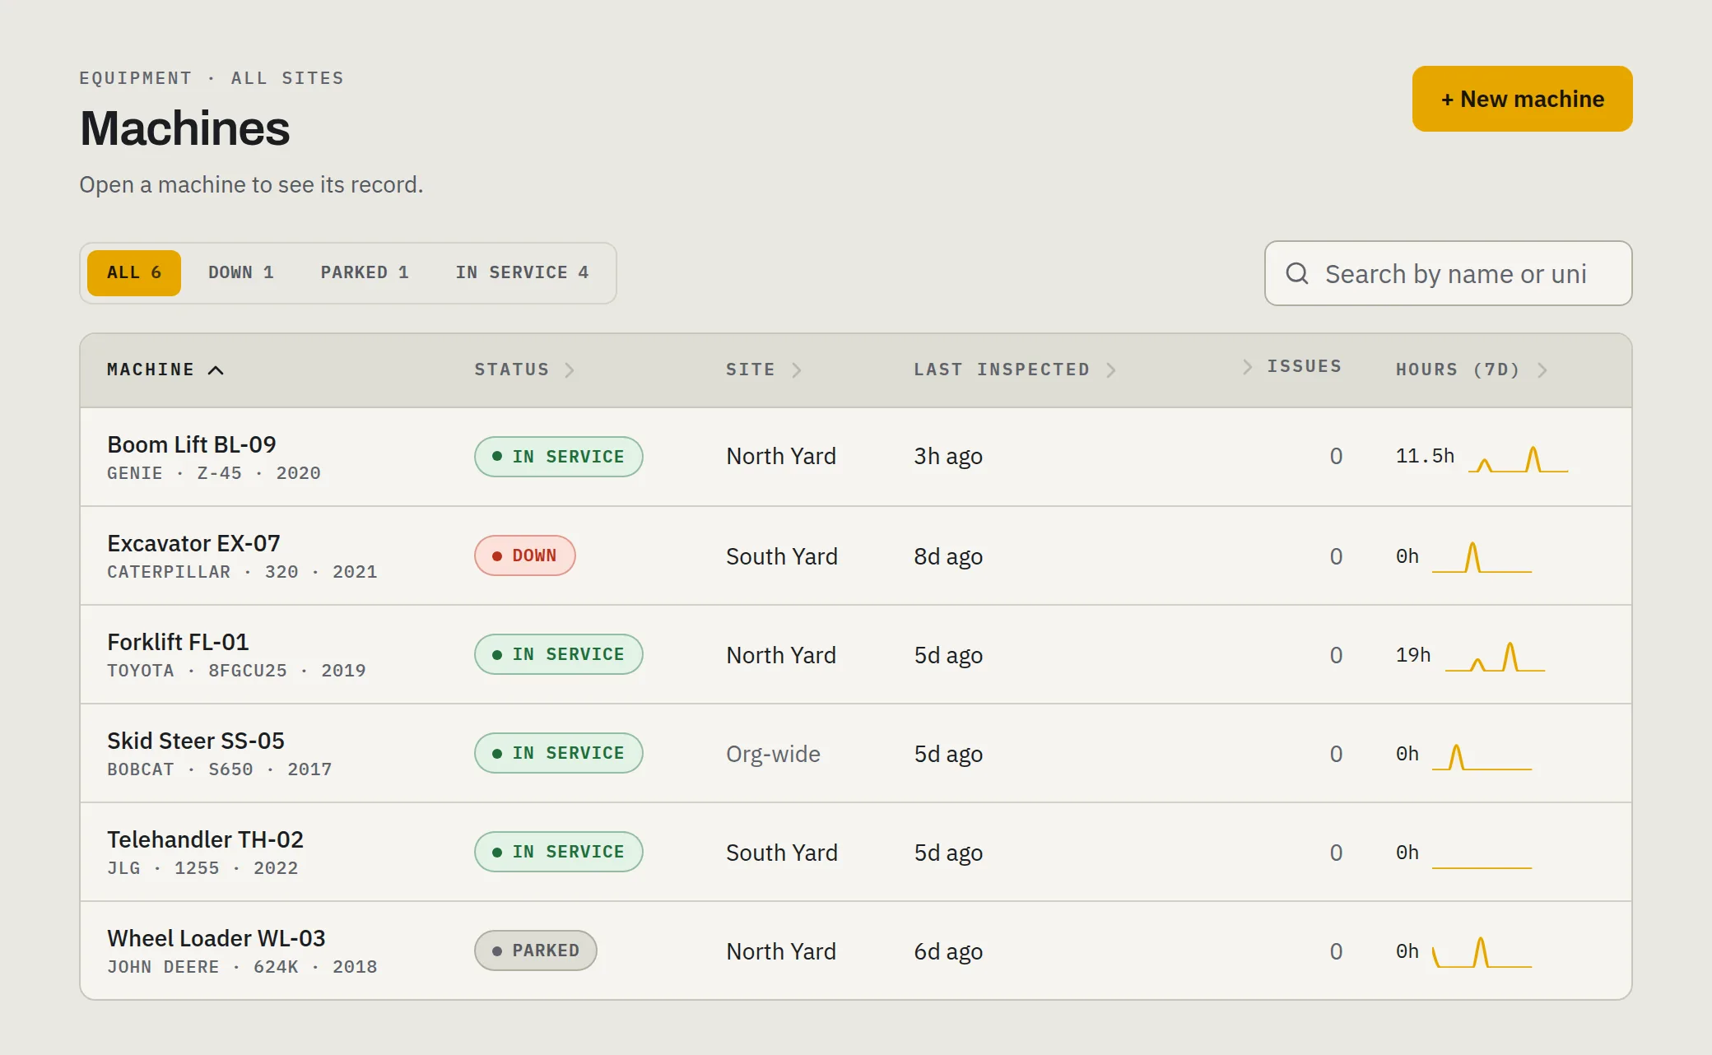Open the Forklift FL-01 record
The width and height of the screenshot is (1712, 1055).
click(856, 654)
